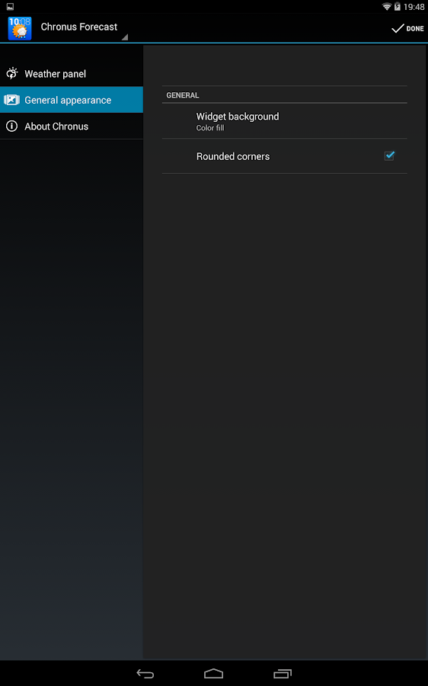Click the About Chronus info icon

pos(11,126)
